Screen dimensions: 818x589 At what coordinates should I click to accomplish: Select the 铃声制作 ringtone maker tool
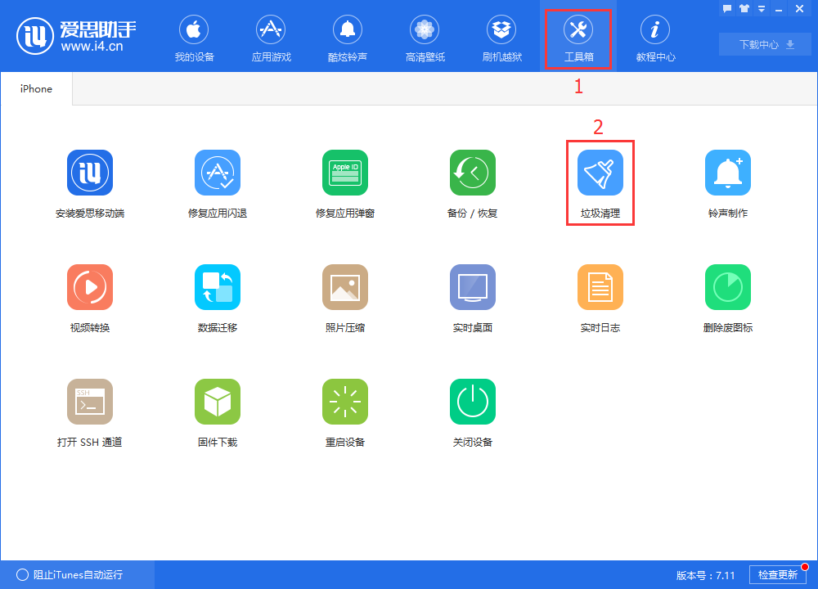tap(727, 182)
